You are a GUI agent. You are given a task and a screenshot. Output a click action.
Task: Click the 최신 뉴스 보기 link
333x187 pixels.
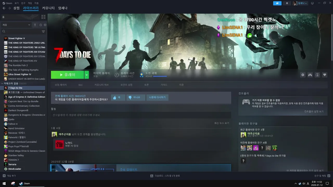[222, 123]
